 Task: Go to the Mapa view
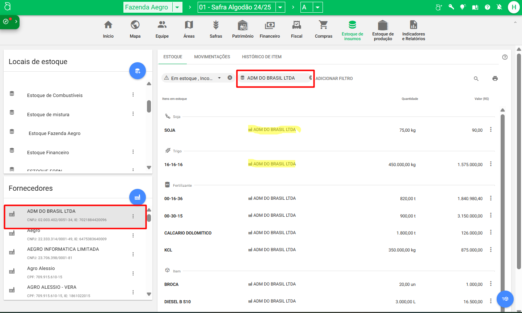click(135, 30)
